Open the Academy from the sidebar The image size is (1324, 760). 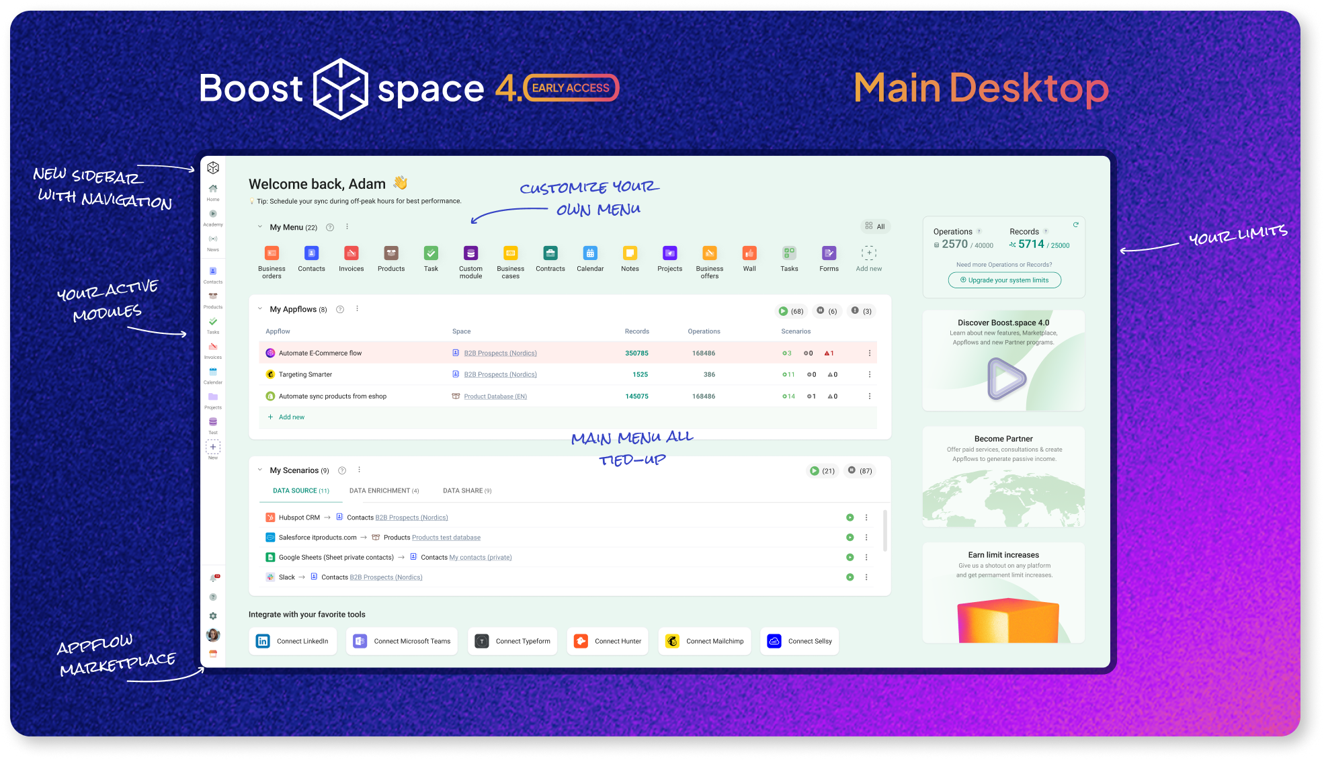tap(212, 214)
